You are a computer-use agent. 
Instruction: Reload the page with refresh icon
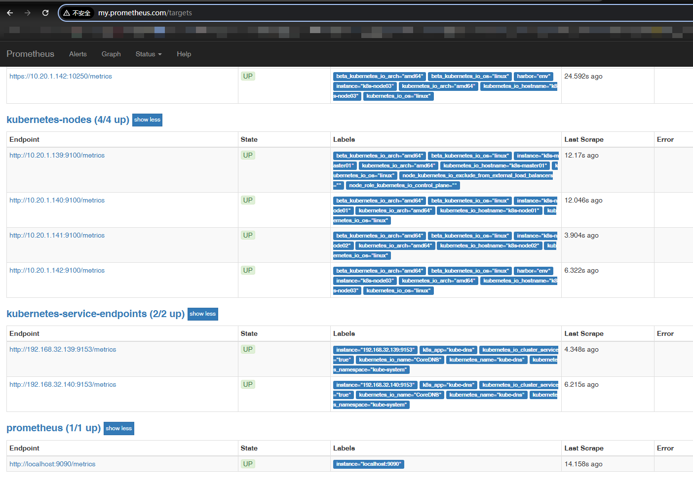point(45,13)
